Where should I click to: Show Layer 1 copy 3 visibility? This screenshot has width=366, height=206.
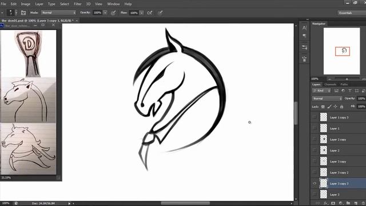[x=315, y=117]
